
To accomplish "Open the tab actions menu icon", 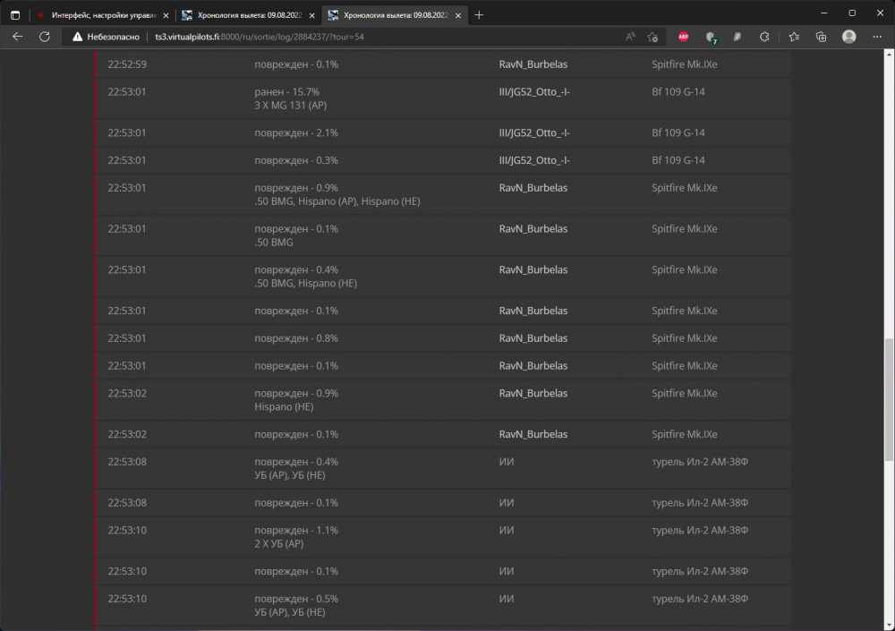I will click(15, 14).
